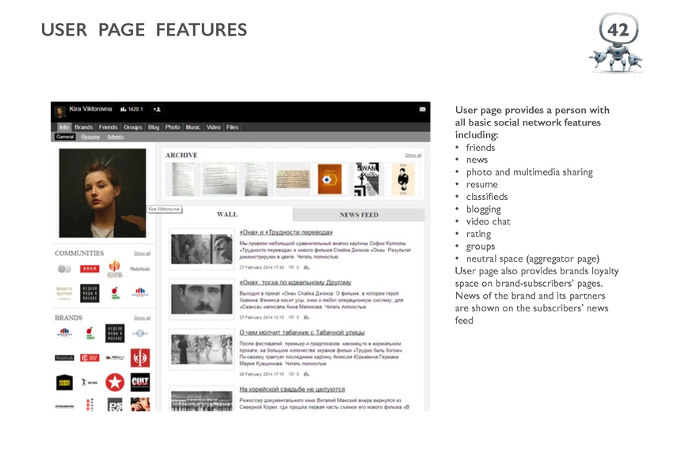Open the black fashion week logo in Brands
The image size is (673, 475).
115,334
